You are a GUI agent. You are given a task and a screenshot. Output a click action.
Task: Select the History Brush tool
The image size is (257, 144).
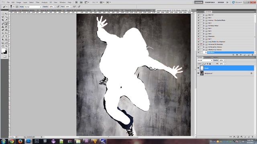tap(6, 27)
